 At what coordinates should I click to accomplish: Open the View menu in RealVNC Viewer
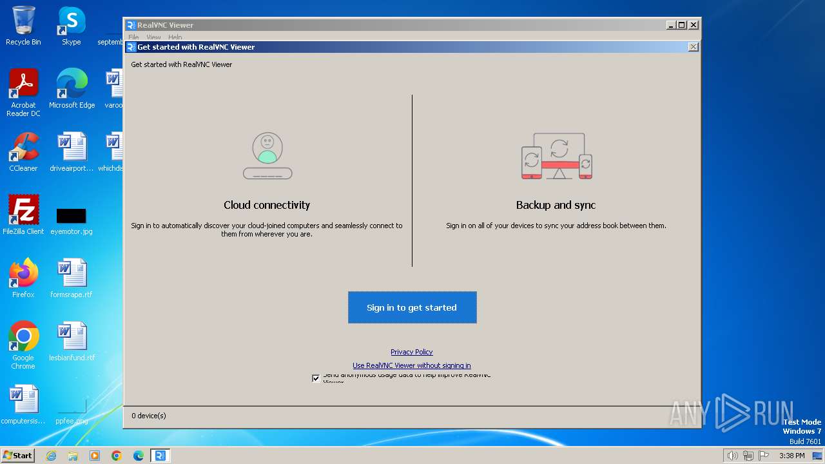tap(153, 37)
